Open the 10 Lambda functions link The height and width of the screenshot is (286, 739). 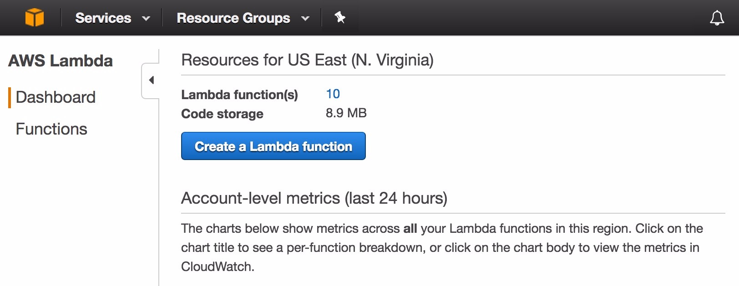tap(333, 94)
